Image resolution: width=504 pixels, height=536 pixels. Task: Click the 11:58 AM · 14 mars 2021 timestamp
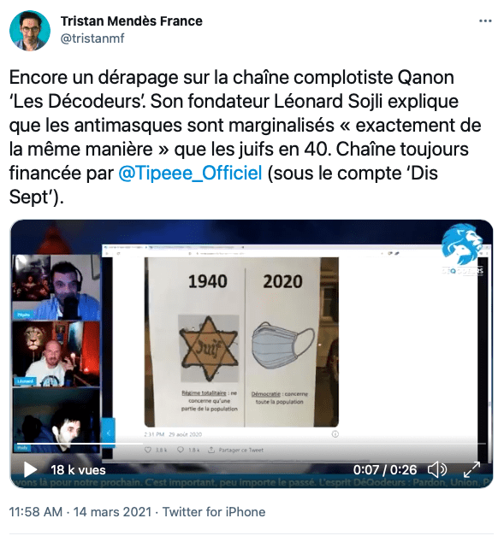(80, 512)
